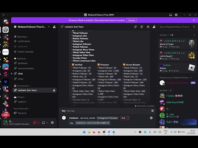Screen dimensions: 198x148
Task: Click the search RedeemFollows field
Action: click(177, 27)
